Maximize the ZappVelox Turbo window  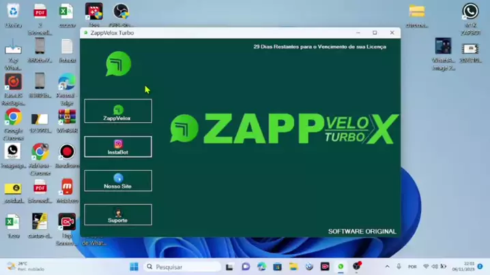(375, 33)
